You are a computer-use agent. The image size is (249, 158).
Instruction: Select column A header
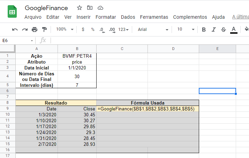pos(37,49)
